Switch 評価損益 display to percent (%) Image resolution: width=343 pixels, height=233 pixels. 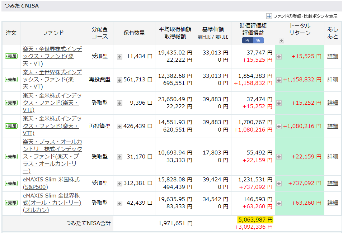[258, 40]
